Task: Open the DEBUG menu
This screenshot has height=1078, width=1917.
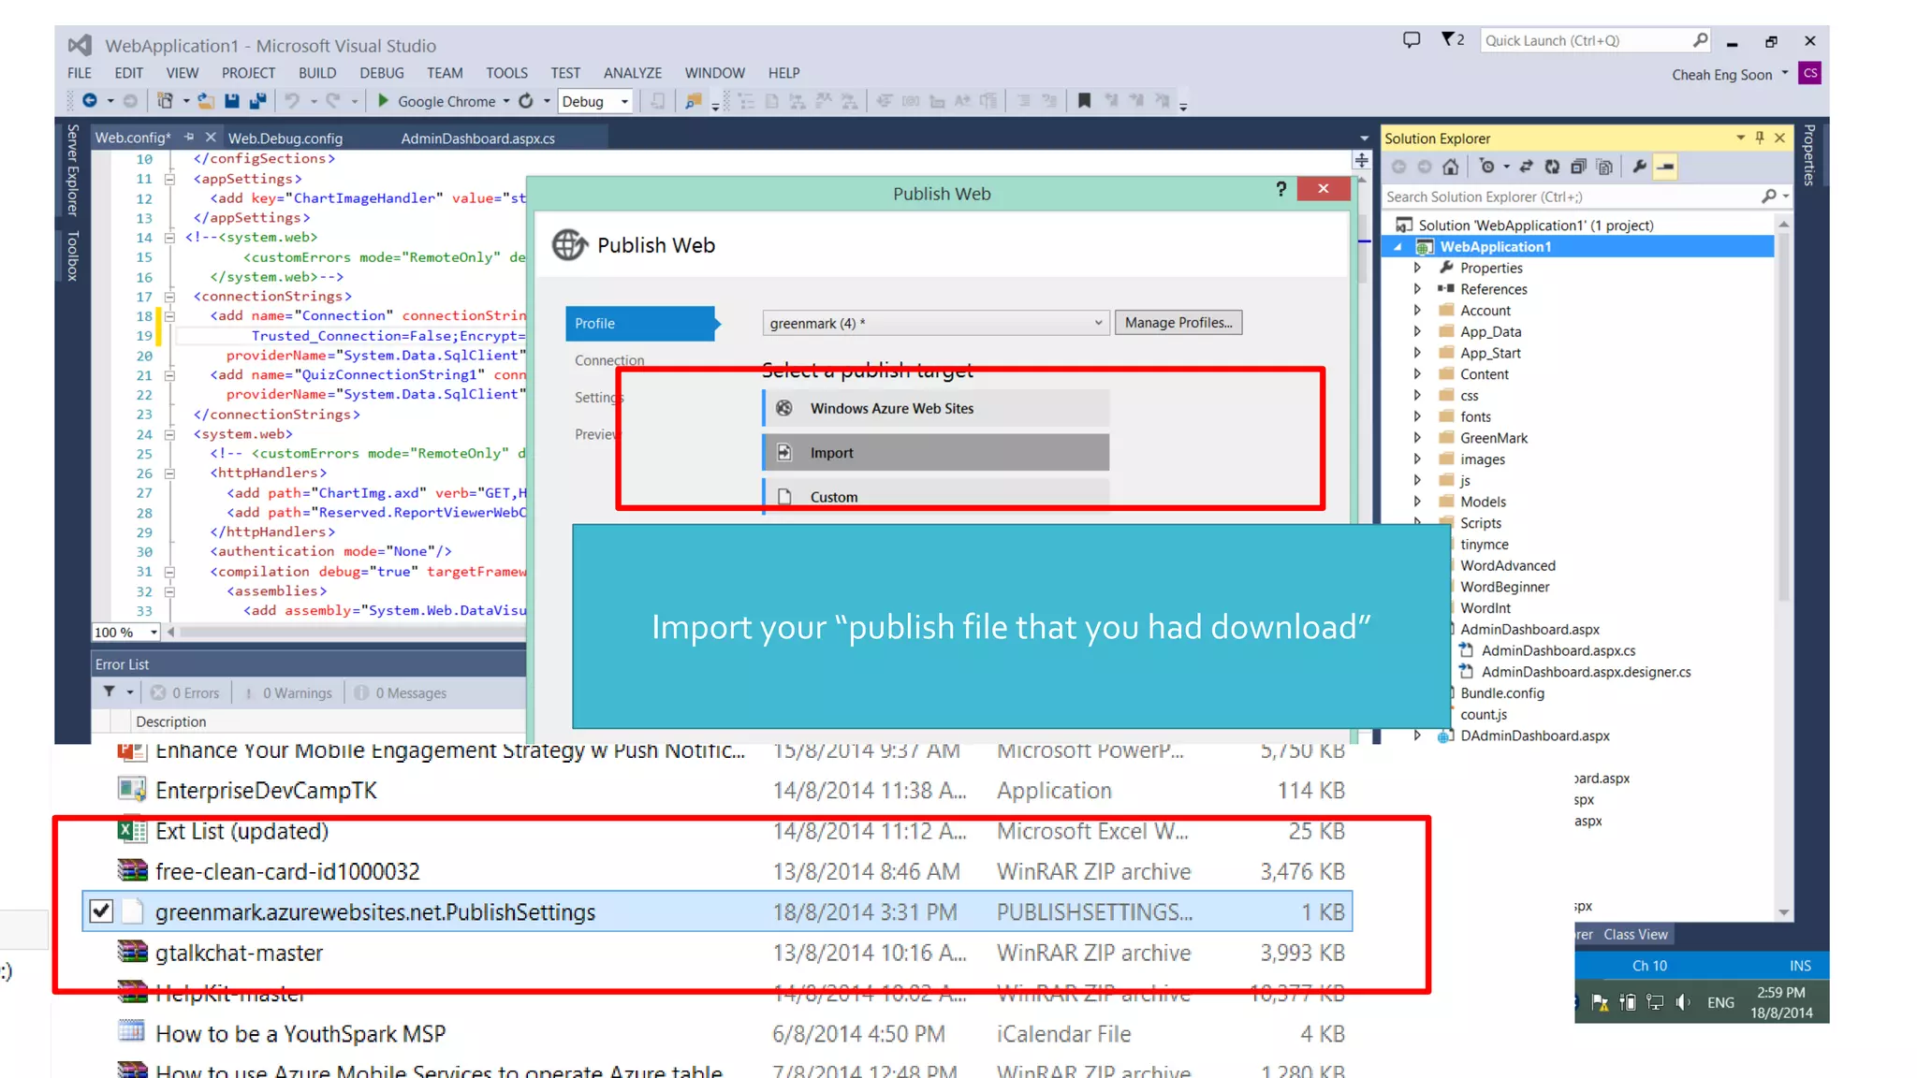Action: [x=382, y=73]
